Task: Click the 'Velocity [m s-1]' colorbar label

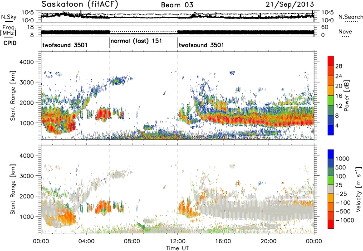Action: [x=358, y=189]
